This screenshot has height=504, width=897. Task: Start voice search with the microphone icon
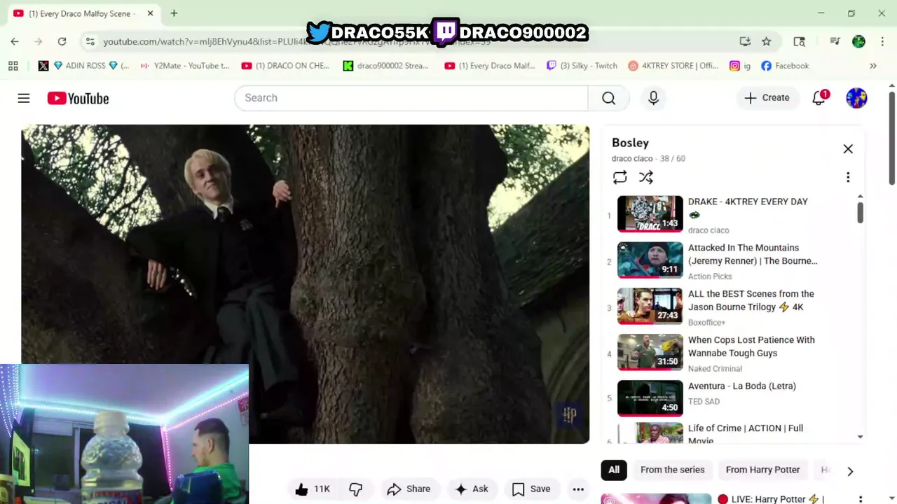coord(653,98)
